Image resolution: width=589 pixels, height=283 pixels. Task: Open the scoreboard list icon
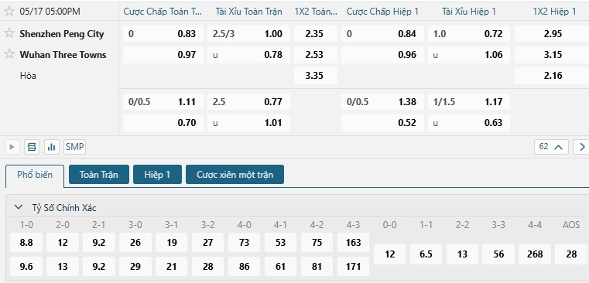coord(32,147)
